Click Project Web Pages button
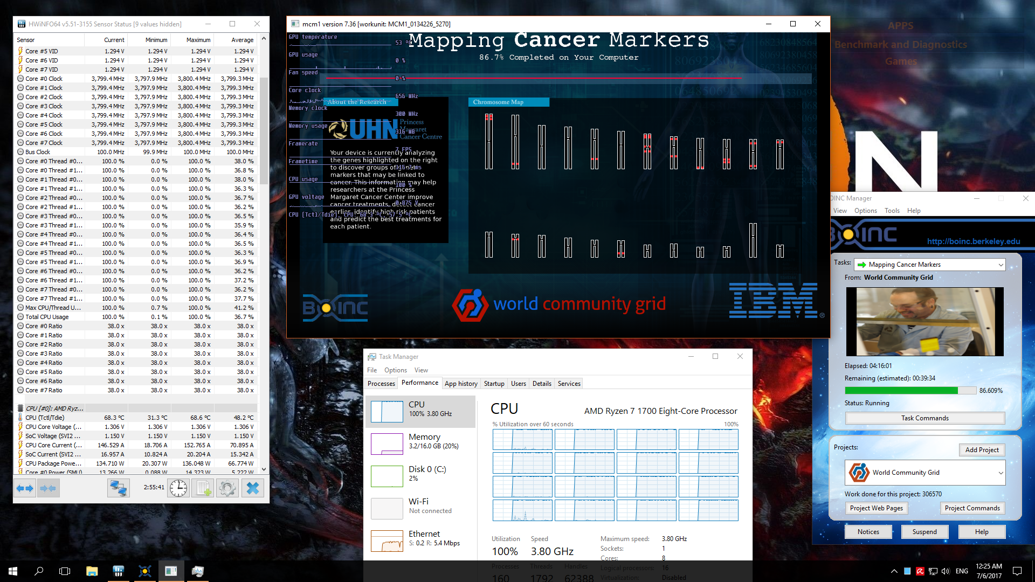 [876, 508]
